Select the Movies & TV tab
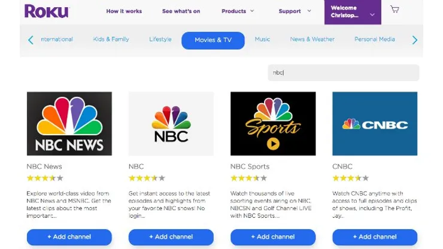 point(213,40)
